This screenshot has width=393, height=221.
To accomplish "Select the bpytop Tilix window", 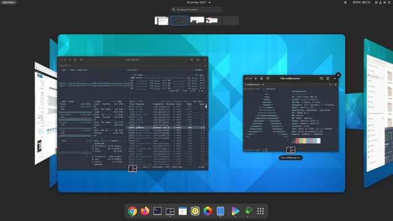I will coord(133,113).
